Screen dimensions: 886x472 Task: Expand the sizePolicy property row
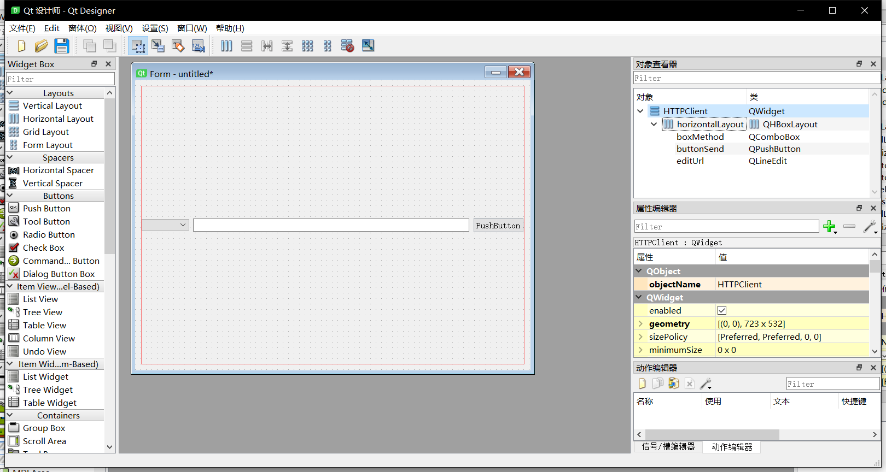coord(640,337)
